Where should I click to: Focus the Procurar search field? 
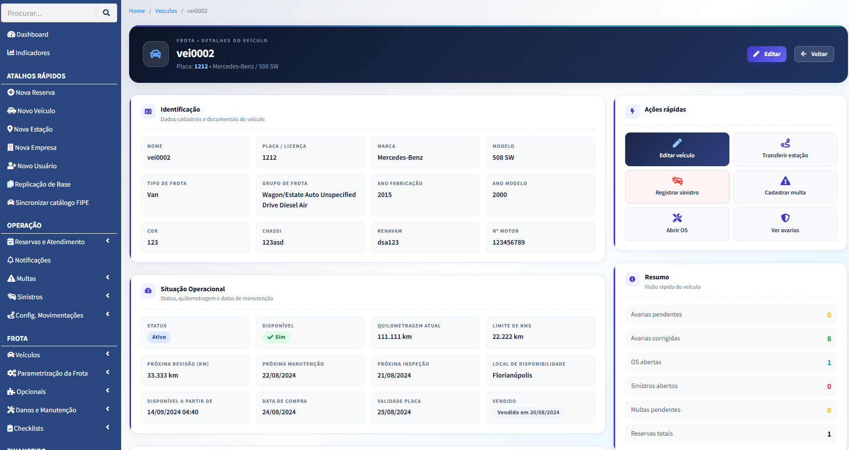(49, 13)
